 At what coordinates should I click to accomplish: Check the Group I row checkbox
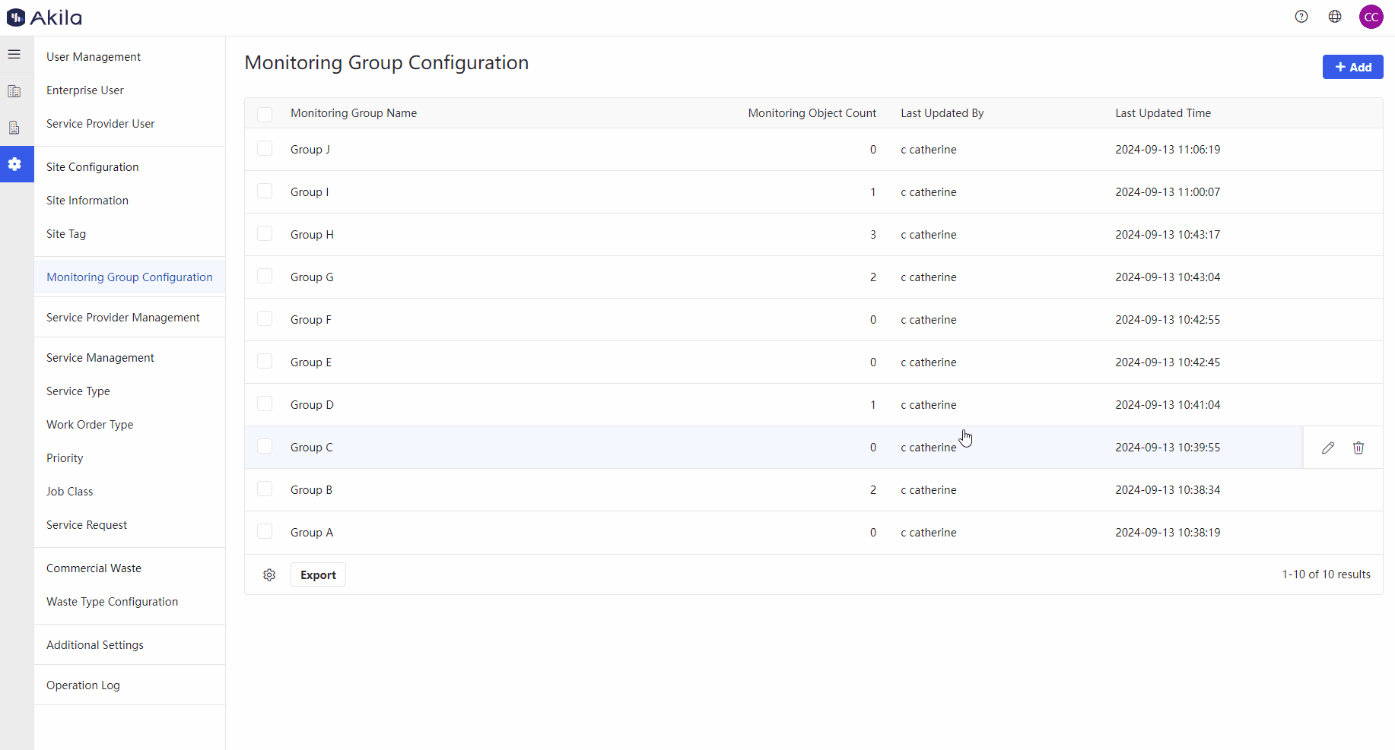pos(265,191)
